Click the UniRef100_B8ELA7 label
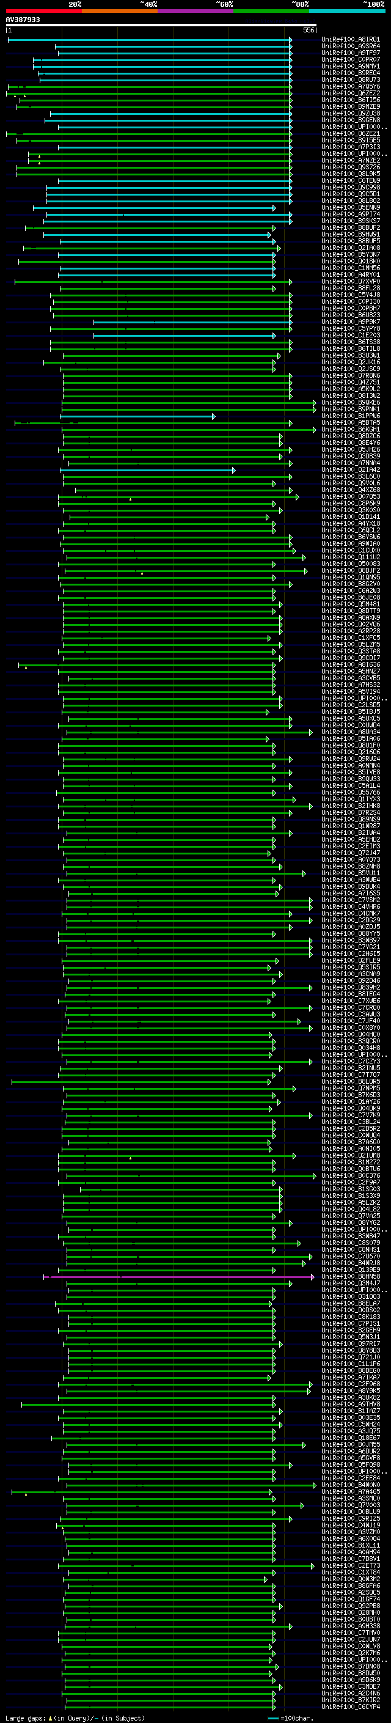 click(350, 1303)
